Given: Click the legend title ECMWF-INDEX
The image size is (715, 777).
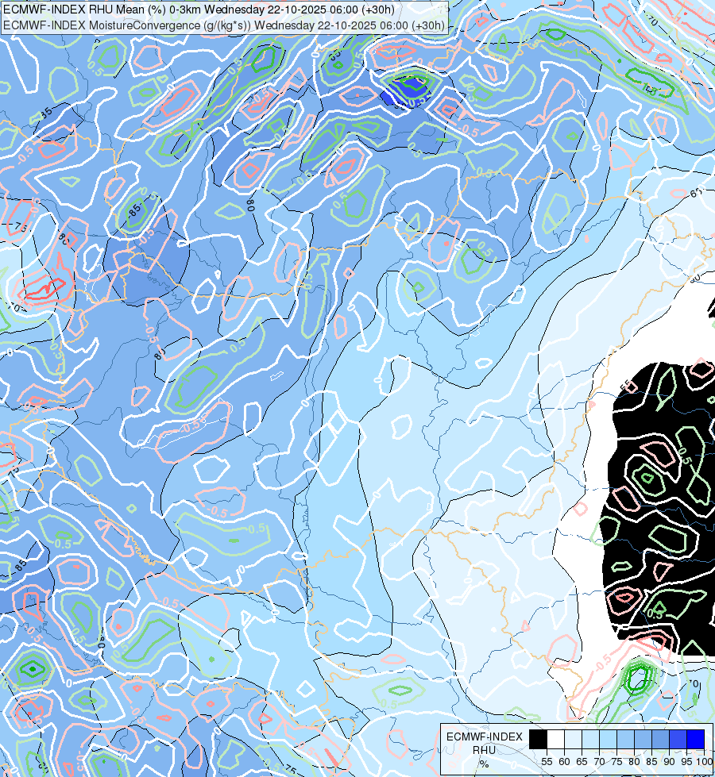Looking at the screenshot, I should 485,737.
